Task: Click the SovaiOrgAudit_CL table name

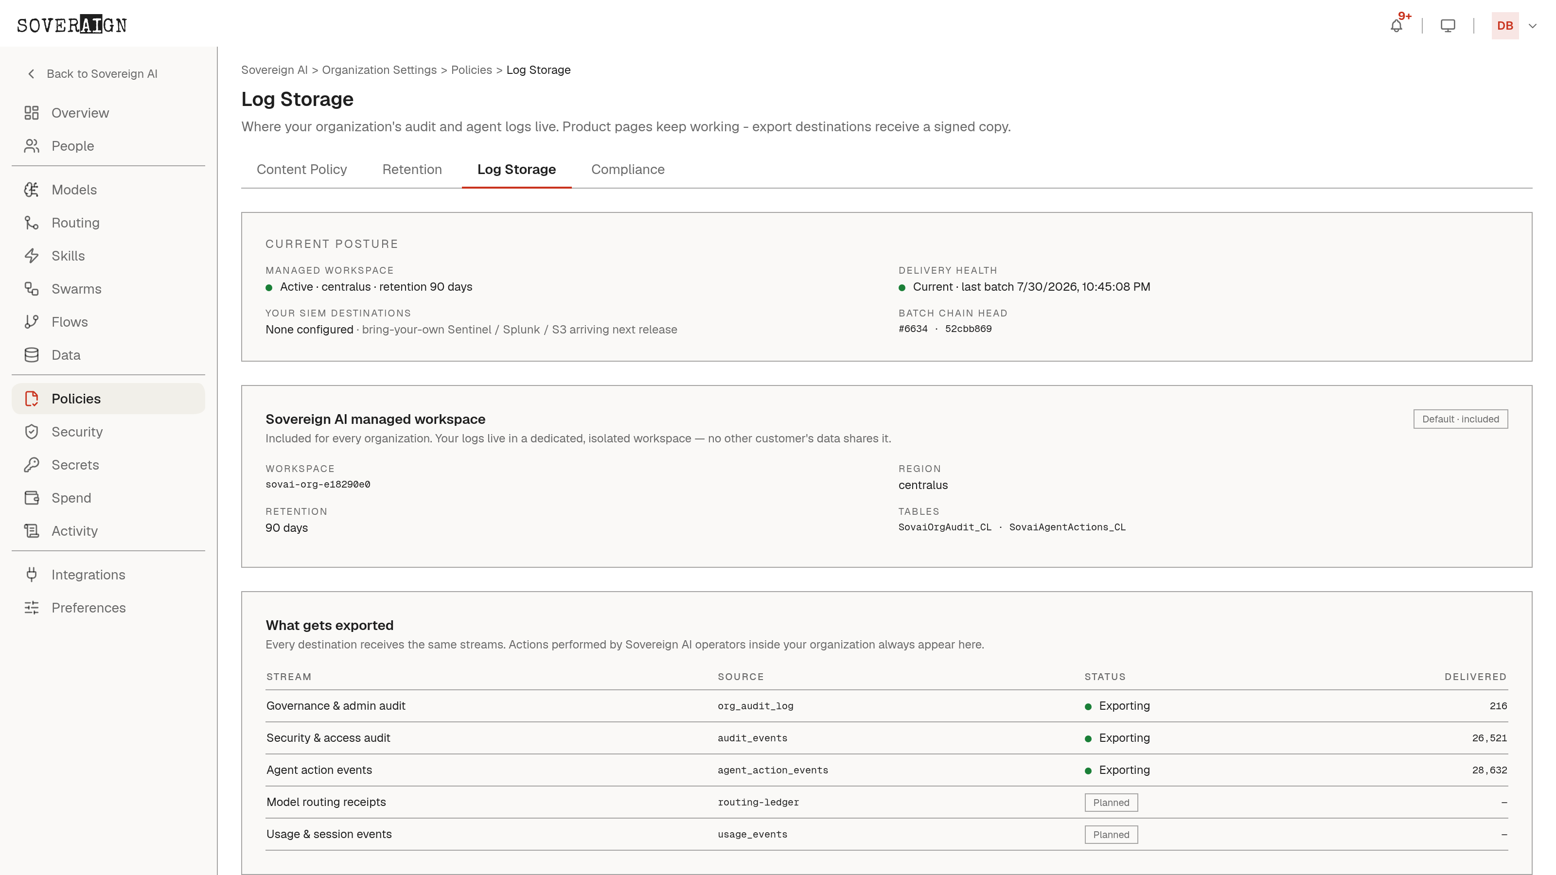Action: [x=945, y=527]
